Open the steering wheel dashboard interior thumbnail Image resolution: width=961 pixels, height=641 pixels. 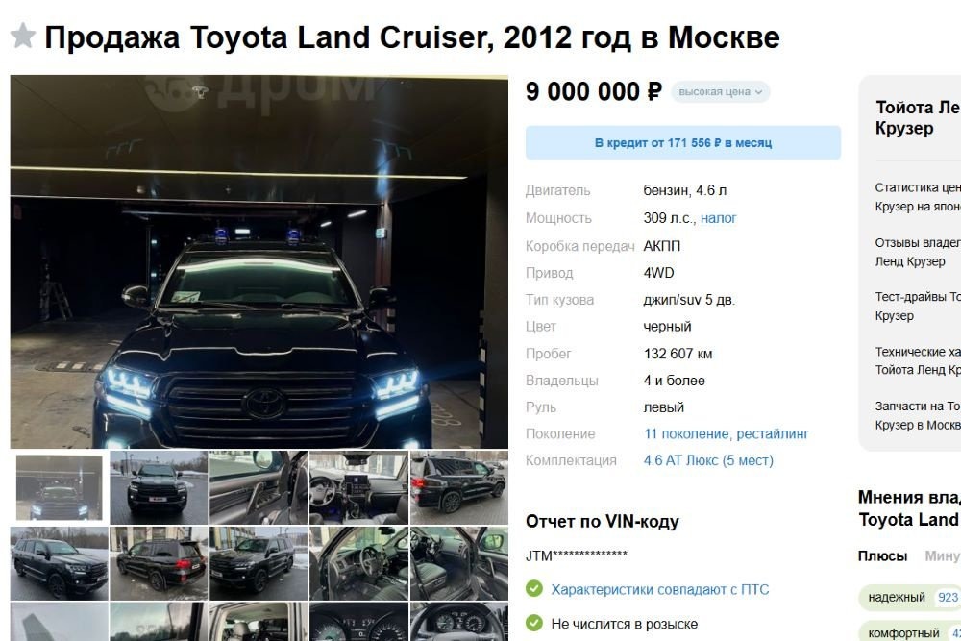[x=359, y=488]
